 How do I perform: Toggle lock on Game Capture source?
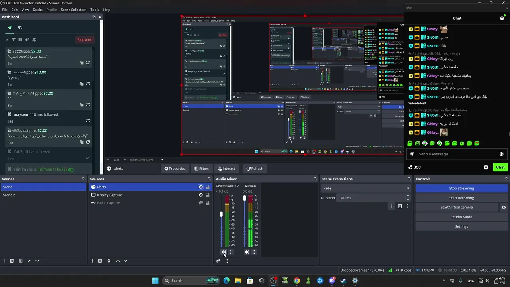coord(208,203)
